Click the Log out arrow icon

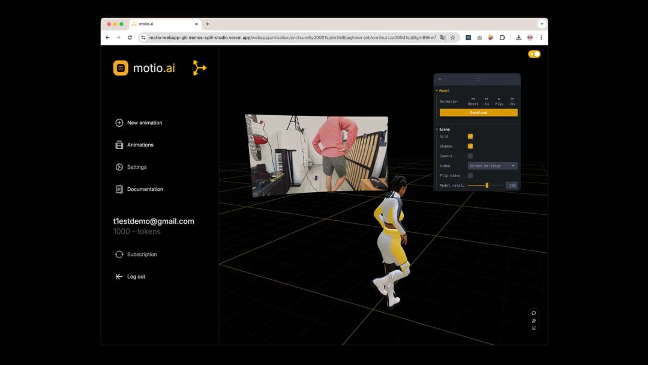click(119, 277)
